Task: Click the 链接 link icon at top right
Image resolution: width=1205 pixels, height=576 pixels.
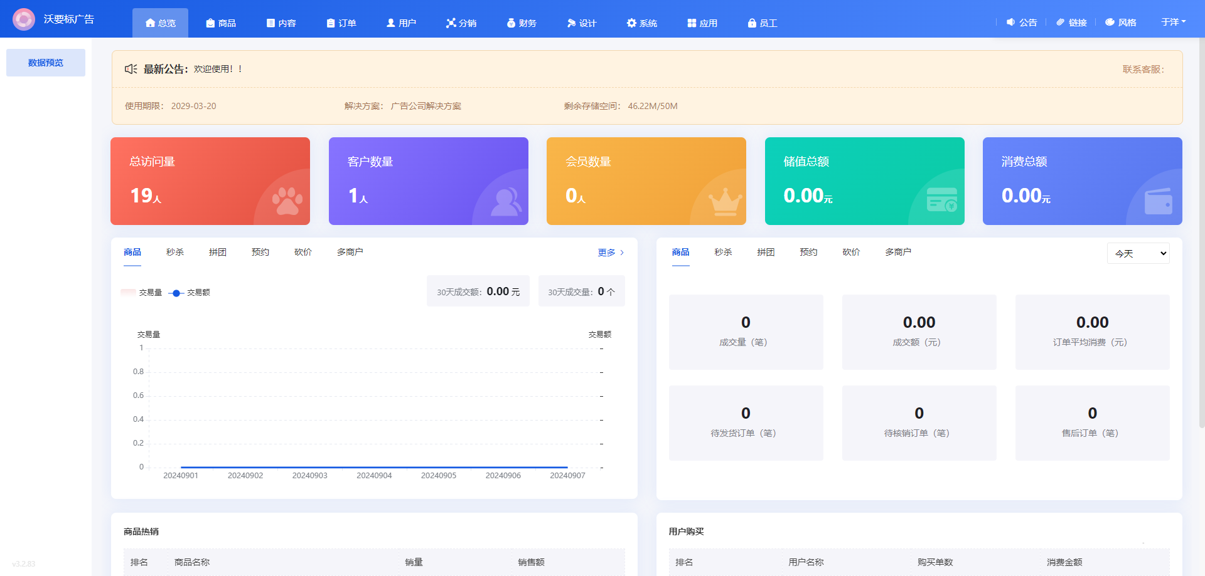Action: pos(1061,22)
